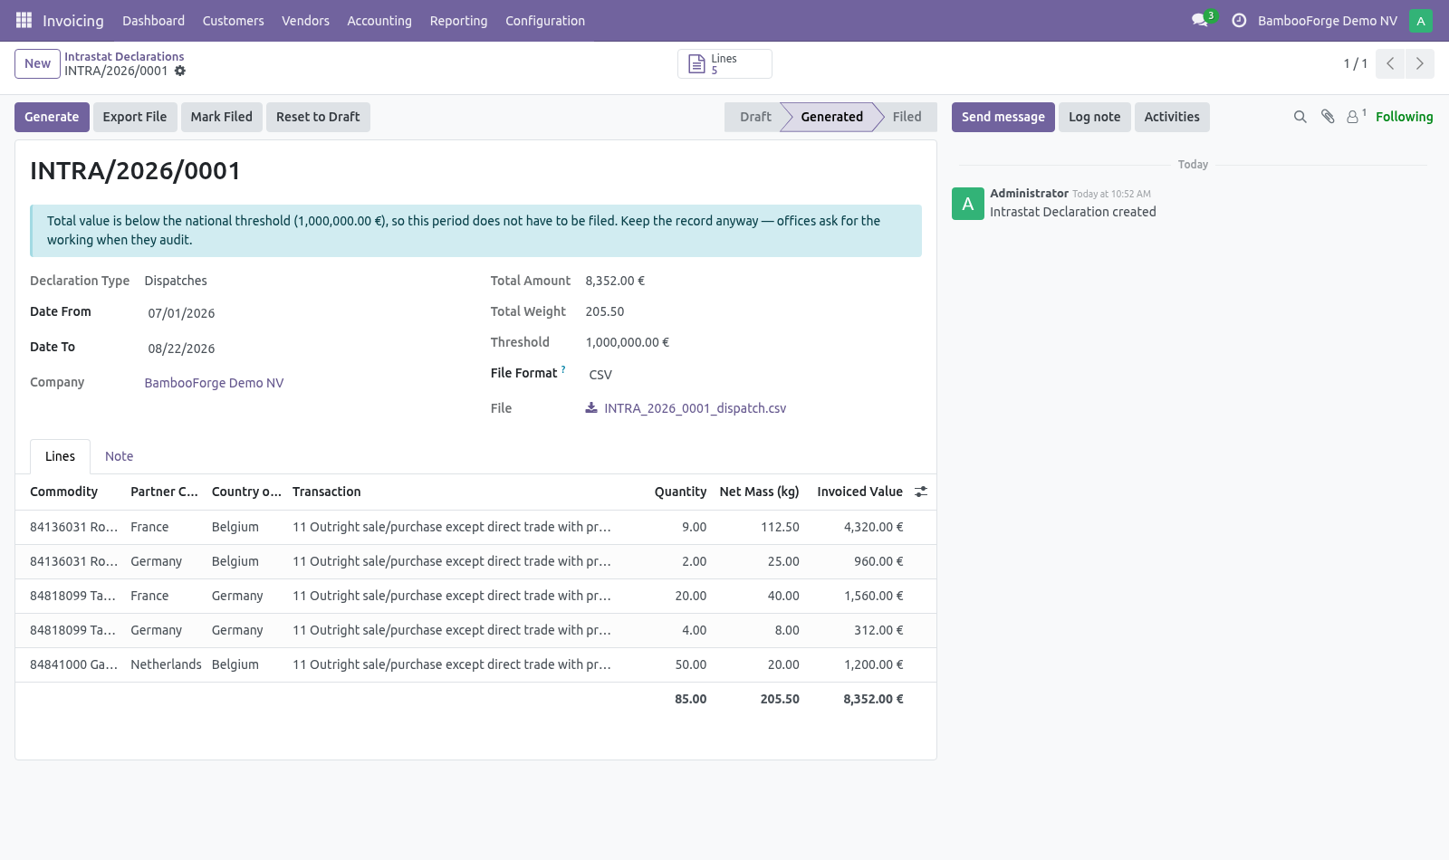Screen dimensions: 1449x860
Task: Edit the Date From field
Action: 308,313
